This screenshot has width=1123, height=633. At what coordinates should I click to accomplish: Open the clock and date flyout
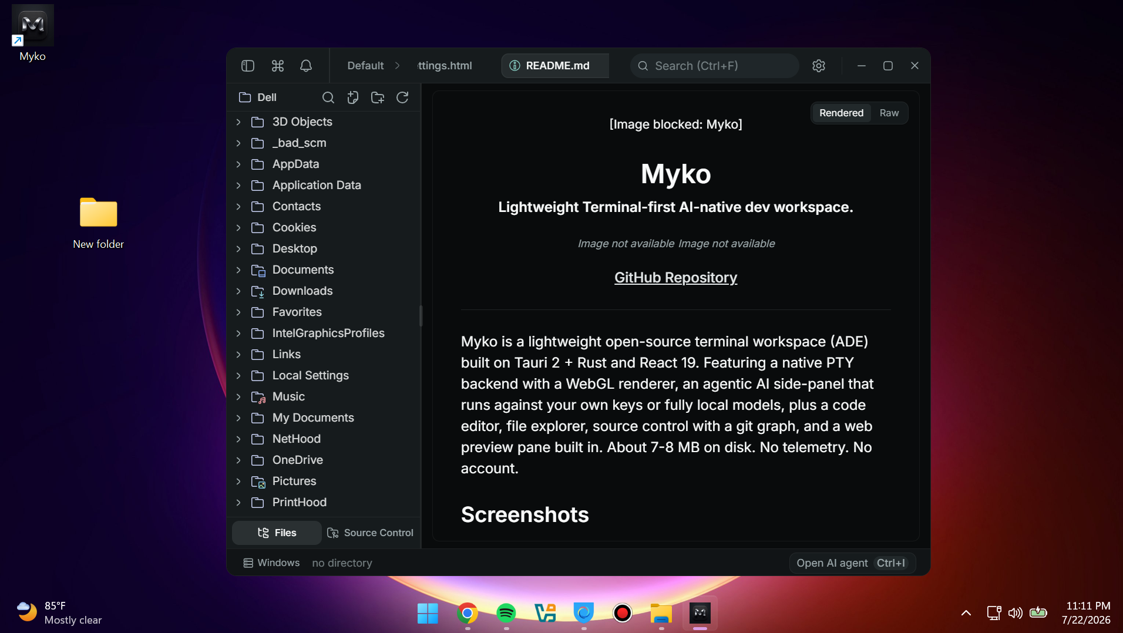1086,613
